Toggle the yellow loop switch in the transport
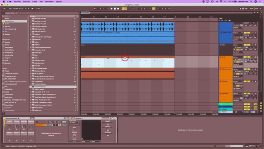 point(154,9)
